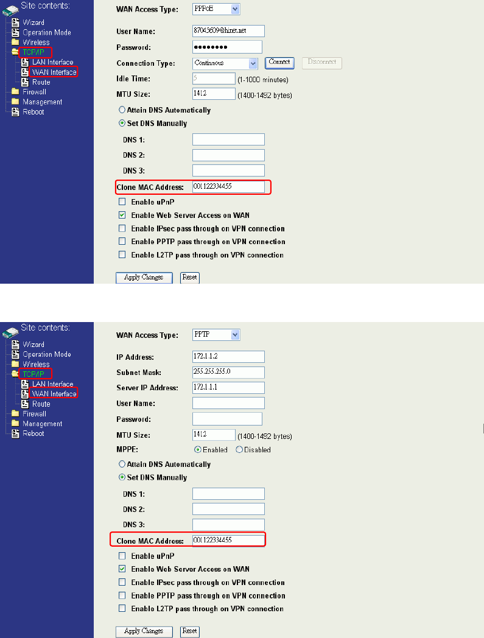Select Attain DNS Automatically in the PPPoE form

pos(122,110)
